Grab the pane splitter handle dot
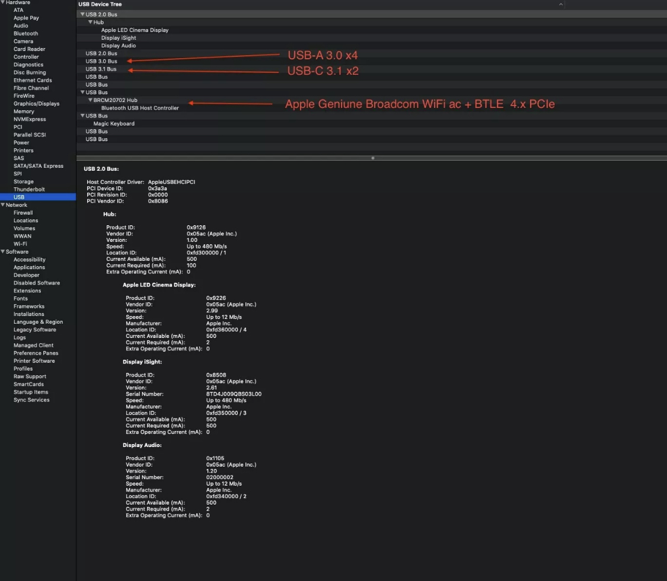This screenshot has width=667, height=581. tap(373, 158)
